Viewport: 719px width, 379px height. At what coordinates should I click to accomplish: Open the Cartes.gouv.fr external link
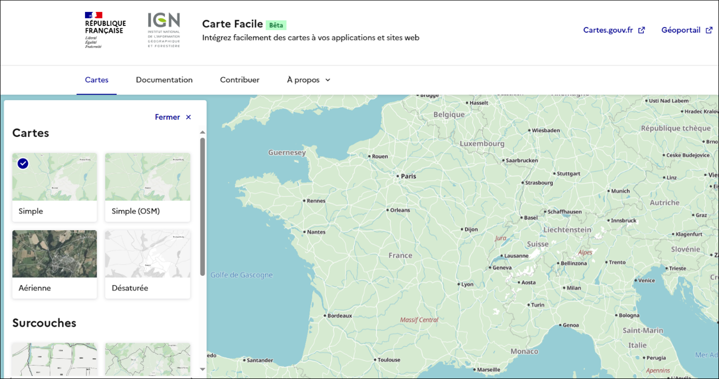click(x=614, y=30)
